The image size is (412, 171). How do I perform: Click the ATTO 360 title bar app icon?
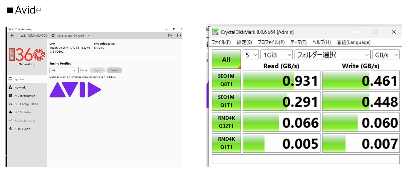pos(10,29)
